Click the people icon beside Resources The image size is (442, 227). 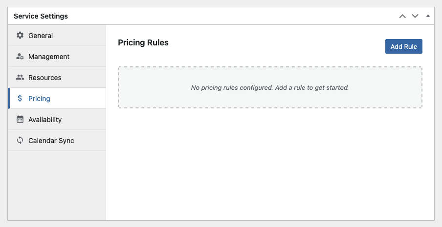click(x=20, y=78)
